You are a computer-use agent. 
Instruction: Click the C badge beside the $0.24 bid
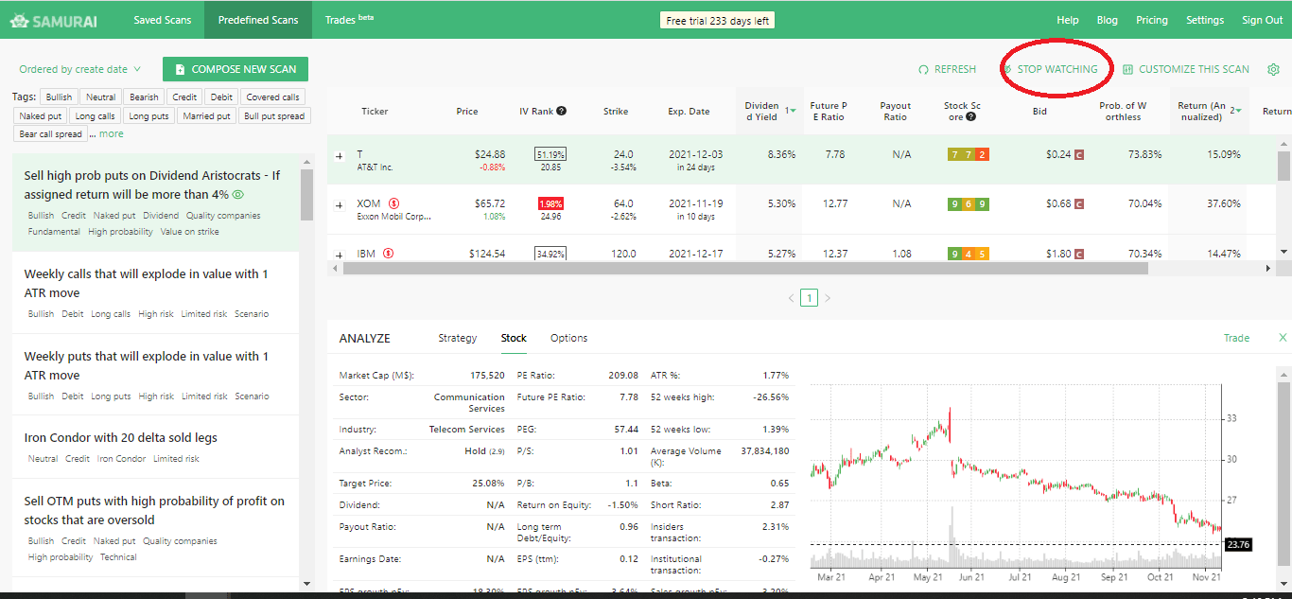coord(1078,154)
